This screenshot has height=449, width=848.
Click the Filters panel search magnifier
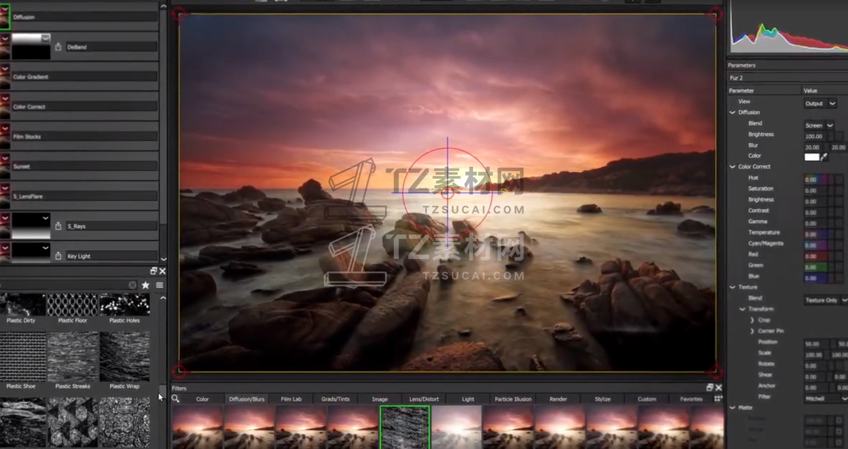176,399
